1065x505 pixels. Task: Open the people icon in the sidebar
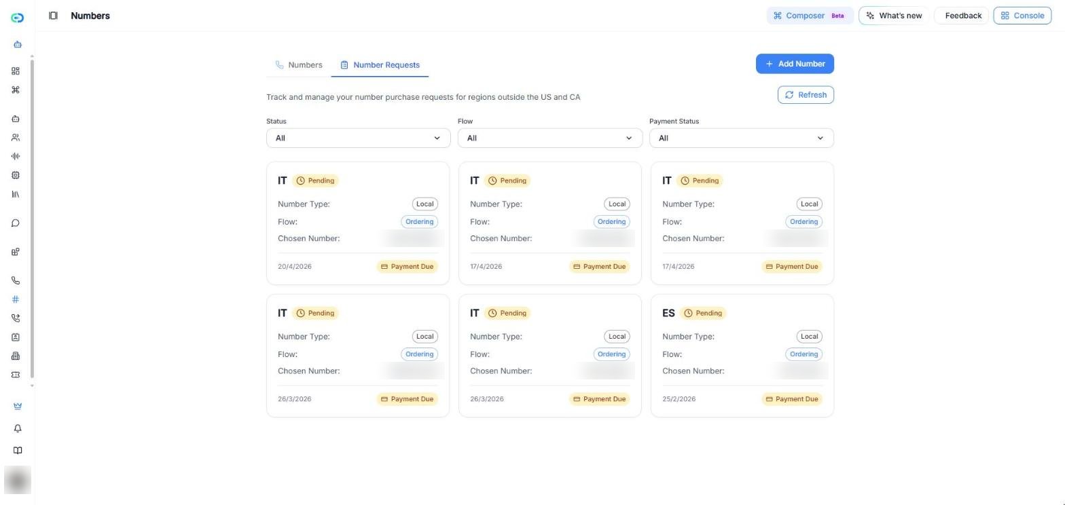[x=16, y=137]
